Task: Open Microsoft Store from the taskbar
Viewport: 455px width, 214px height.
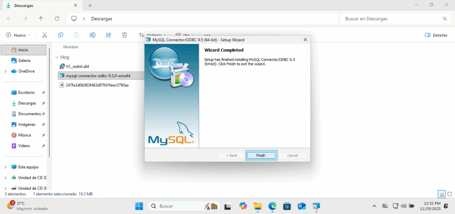Action: (287, 206)
